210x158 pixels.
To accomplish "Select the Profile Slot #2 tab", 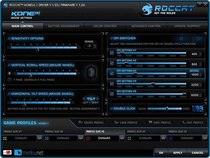I will pos(64,131).
